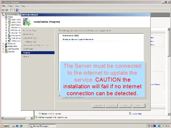Click the Go to Roles page icon
Screen dimensions: 171x128
pyautogui.click(x=130, y=114)
